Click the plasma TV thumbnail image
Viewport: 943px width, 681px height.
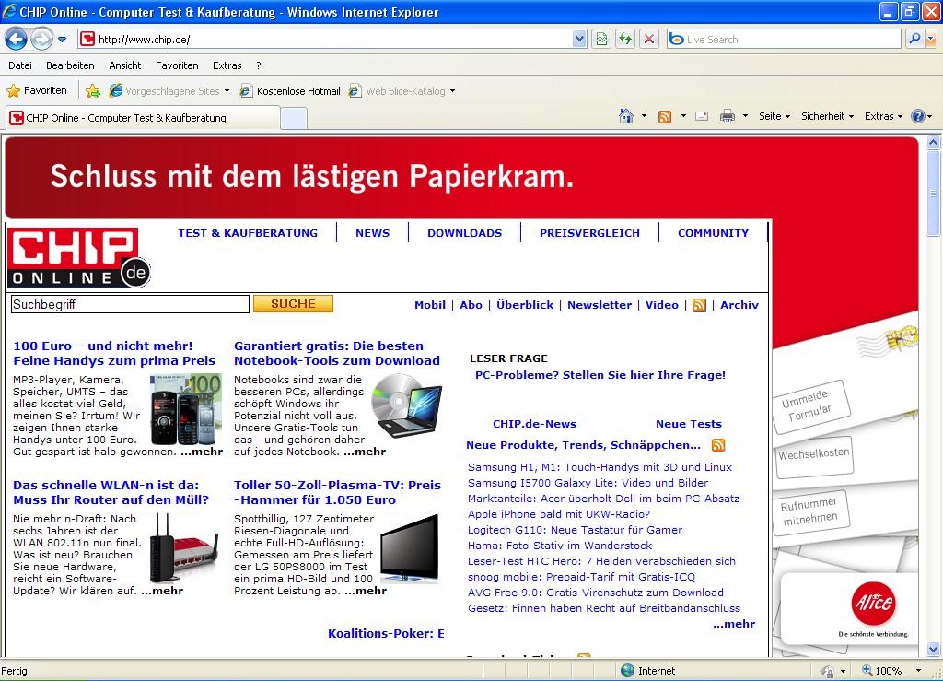coord(410,548)
